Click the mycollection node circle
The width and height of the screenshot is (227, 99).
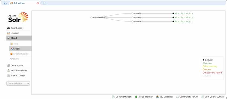pos(91,17)
